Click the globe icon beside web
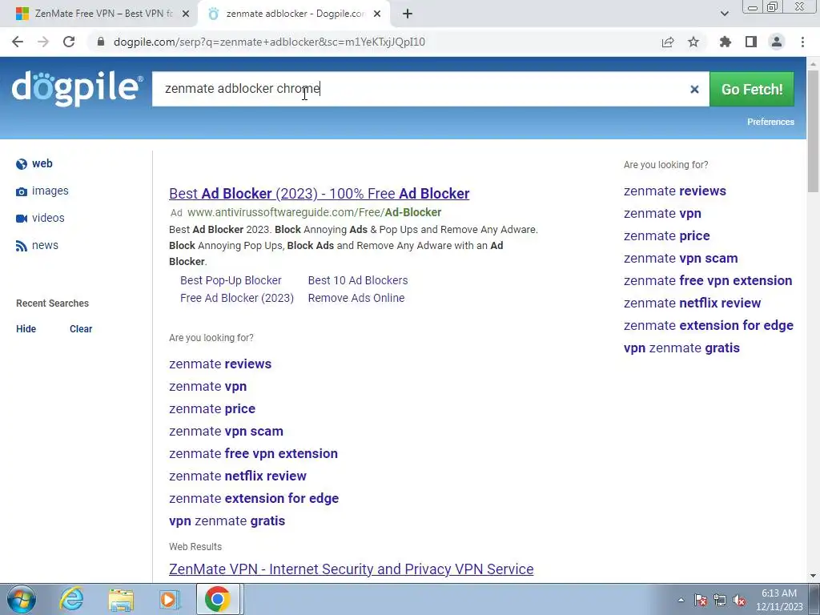This screenshot has width=820, height=615. pyautogui.click(x=22, y=164)
